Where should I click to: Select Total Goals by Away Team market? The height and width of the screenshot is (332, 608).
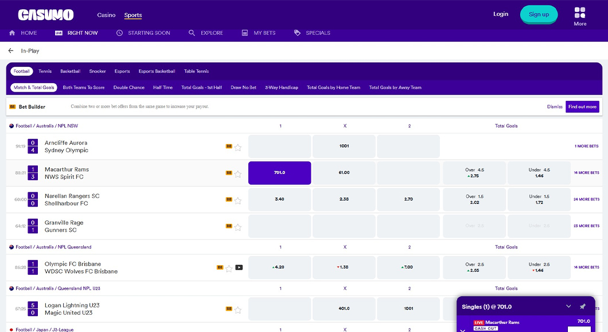pos(395,88)
